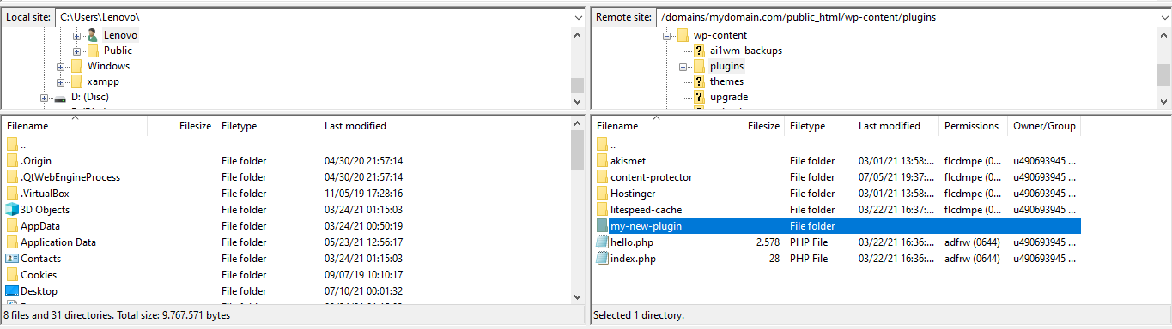This screenshot has height=329, width=1172.
Task: Click the index.php file icon
Action: click(x=602, y=259)
